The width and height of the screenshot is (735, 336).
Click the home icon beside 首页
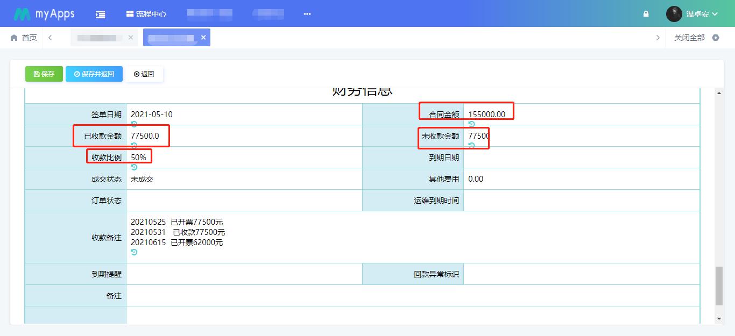click(14, 38)
